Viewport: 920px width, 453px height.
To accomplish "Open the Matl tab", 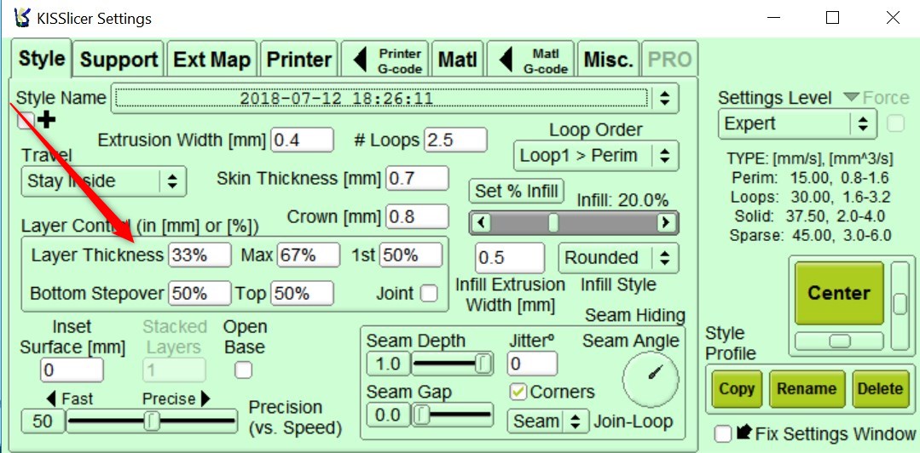I will 458,60.
